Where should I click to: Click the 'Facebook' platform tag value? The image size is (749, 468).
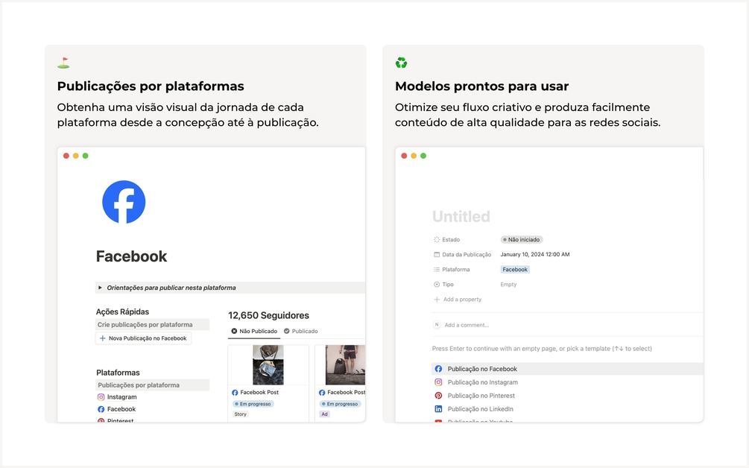pyautogui.click(x=515, y=269)
